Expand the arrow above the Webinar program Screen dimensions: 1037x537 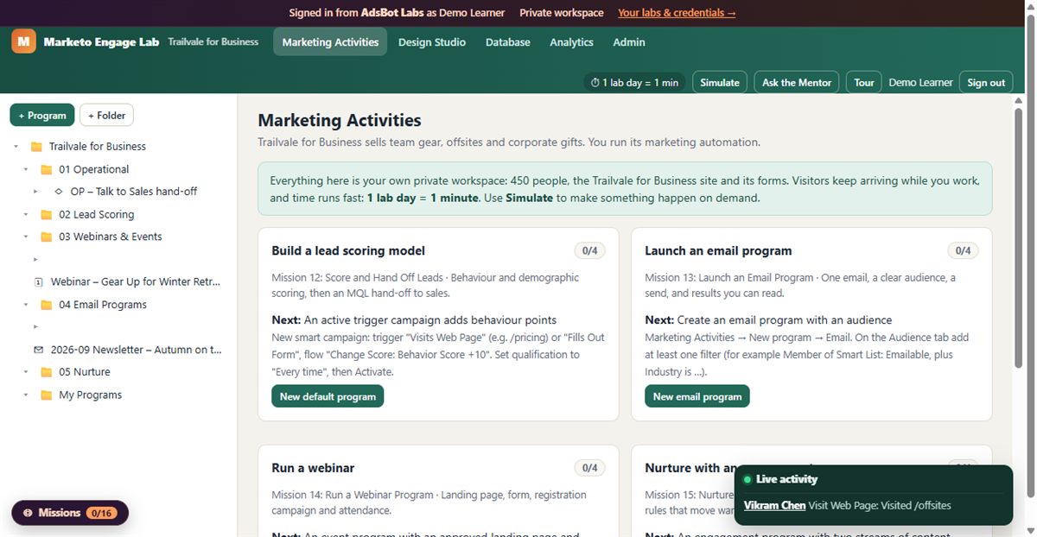point(35,259)
